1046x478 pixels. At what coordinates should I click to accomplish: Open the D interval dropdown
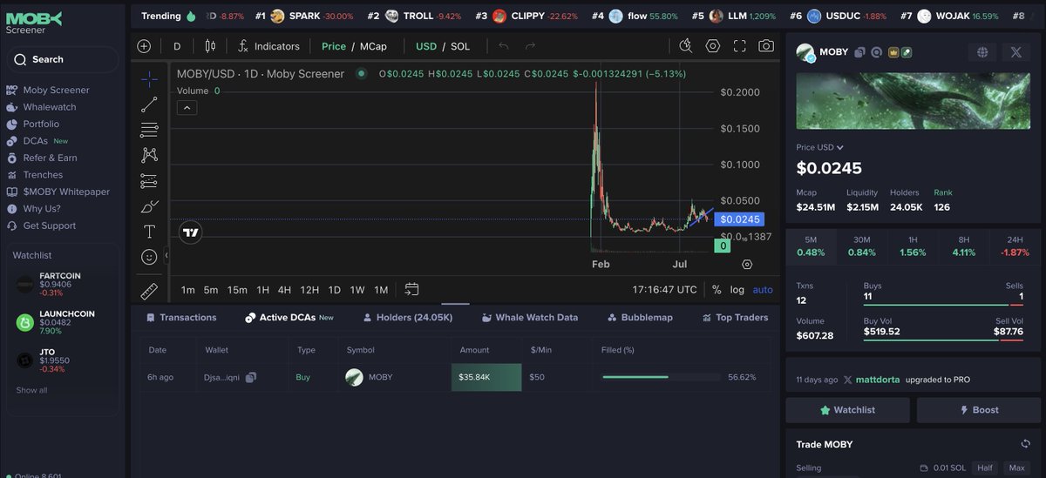pos(177,46)
